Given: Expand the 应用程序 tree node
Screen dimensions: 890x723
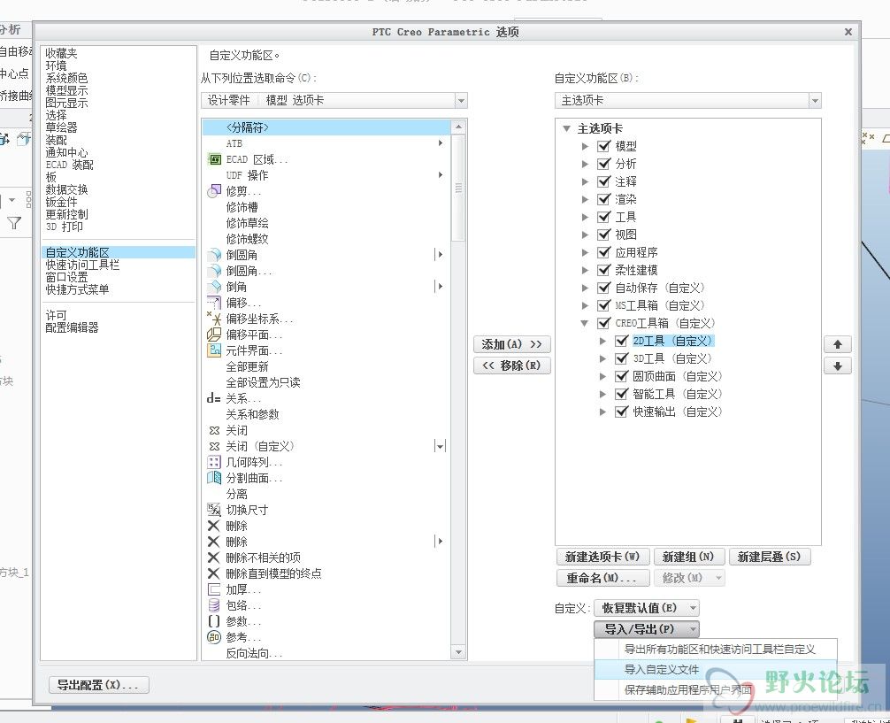Looking at the screenshot, I should (585, 252).
